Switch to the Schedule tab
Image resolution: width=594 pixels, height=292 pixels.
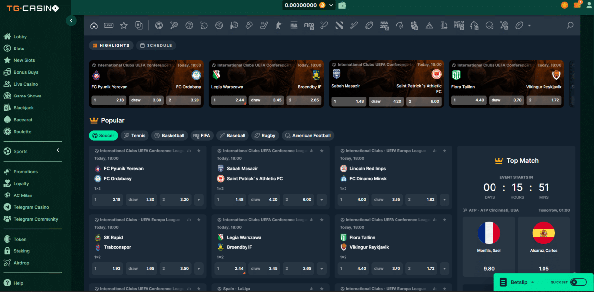156,45
